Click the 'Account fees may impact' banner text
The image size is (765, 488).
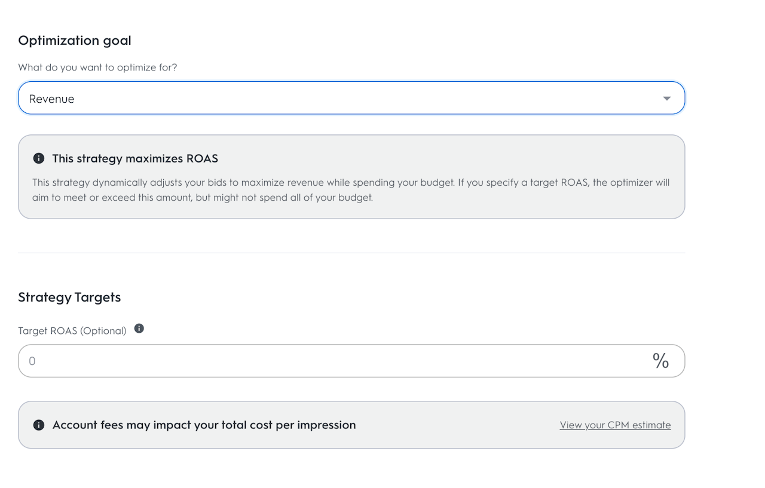tap(204, 425)
